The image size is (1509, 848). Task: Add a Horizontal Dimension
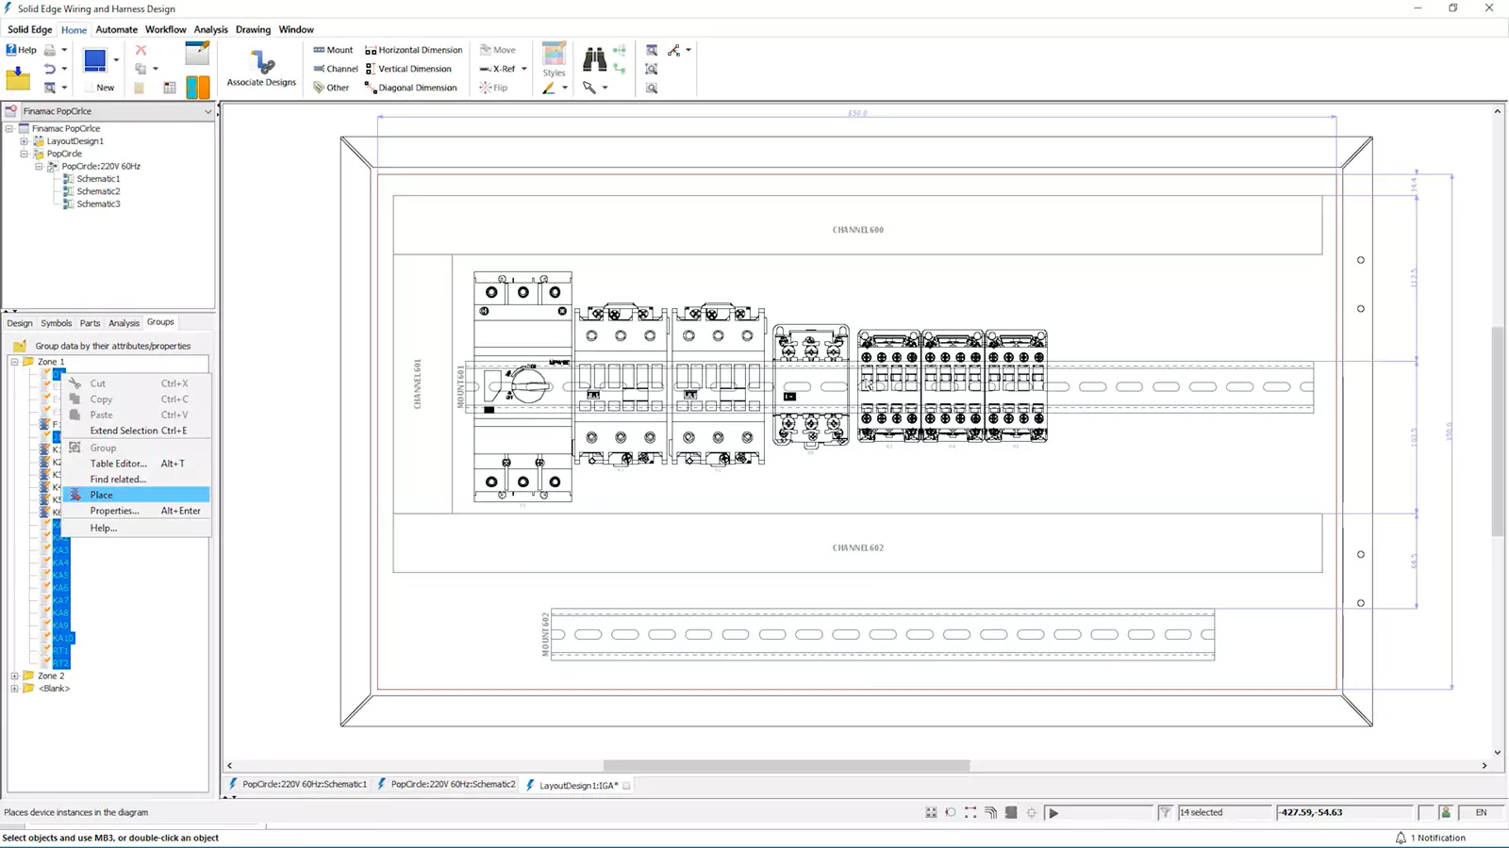pyautogui.click(x=414, y=50)
